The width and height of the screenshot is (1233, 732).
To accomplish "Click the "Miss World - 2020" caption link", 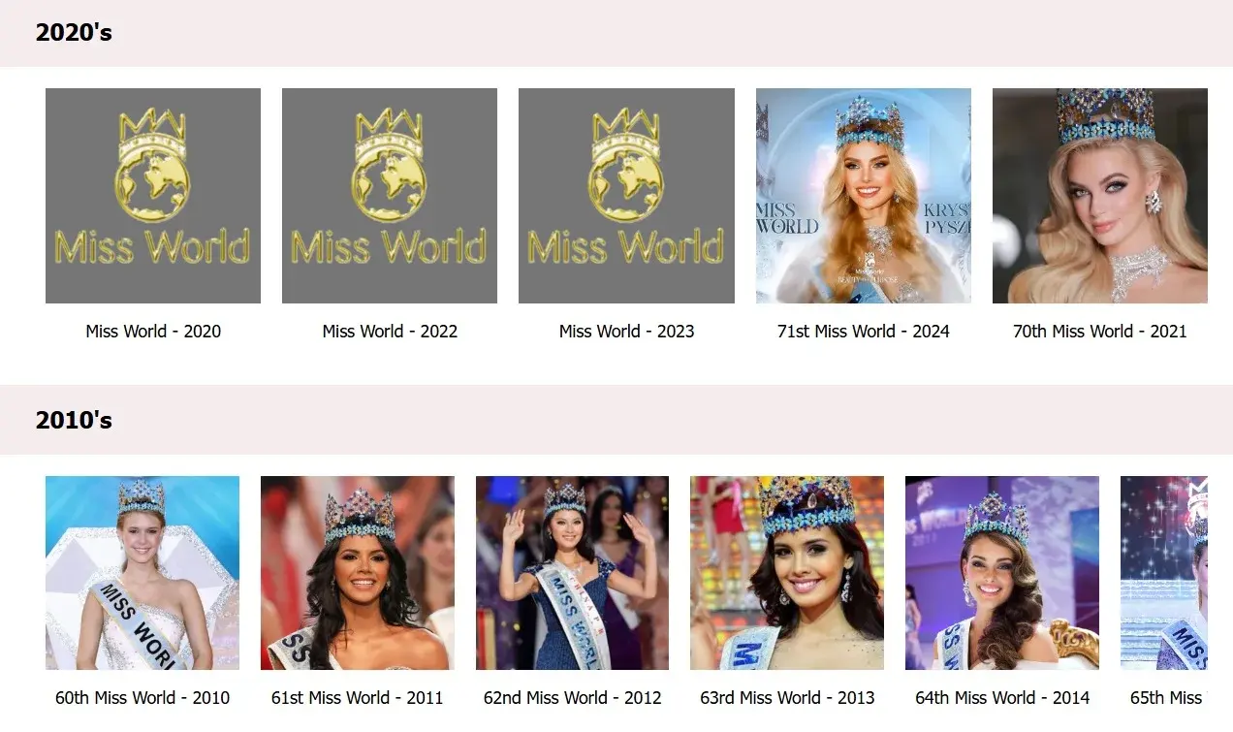I will tap(153, 332).
